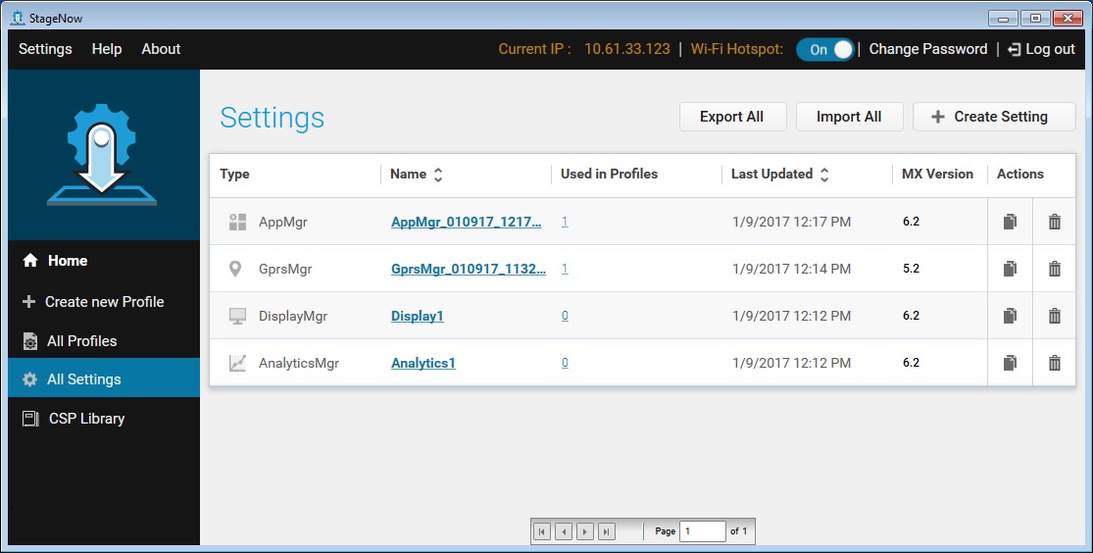Click the Change Password link
This screenshot has height=553, width=1093.
(x=927, y=49)
